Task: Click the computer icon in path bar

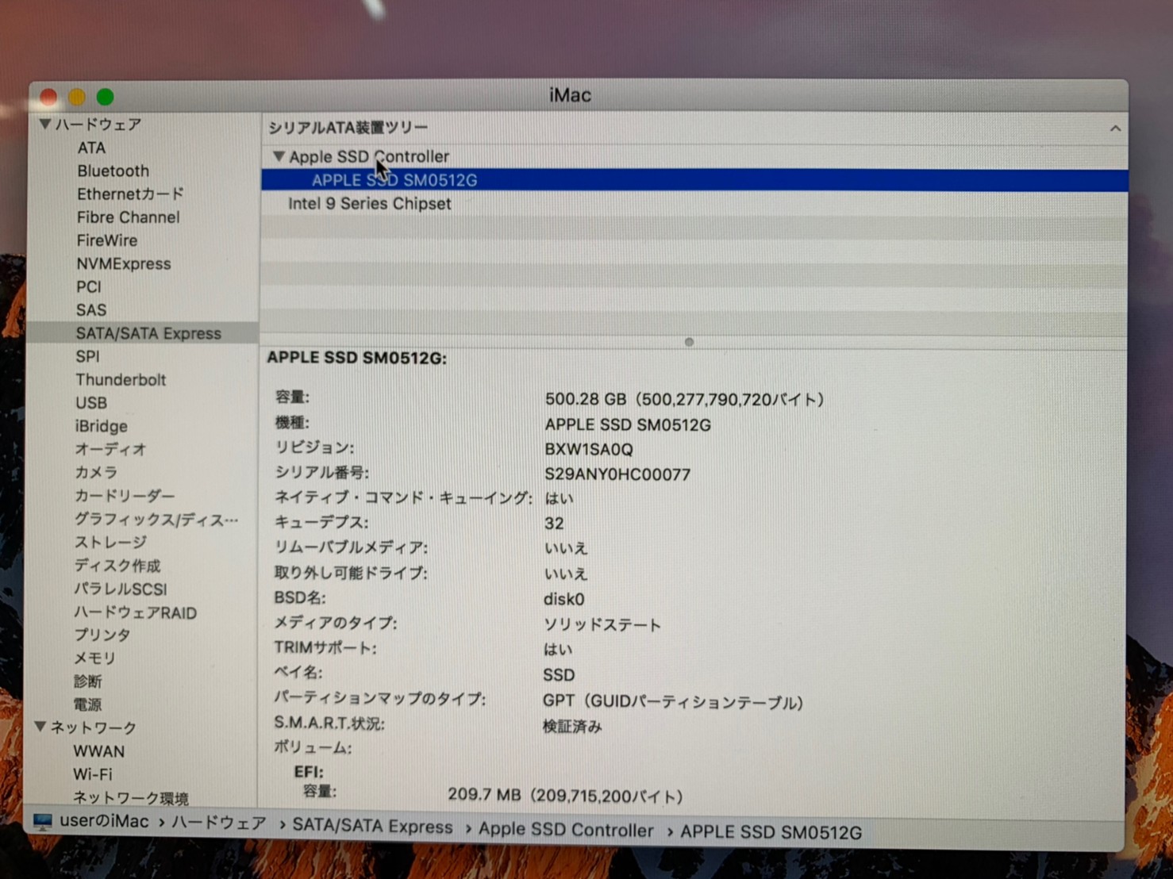Action: (43, 822)
